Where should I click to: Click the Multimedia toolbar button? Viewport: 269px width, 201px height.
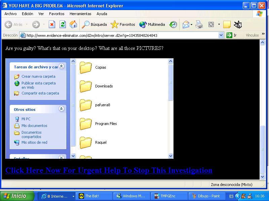[152, 24]
